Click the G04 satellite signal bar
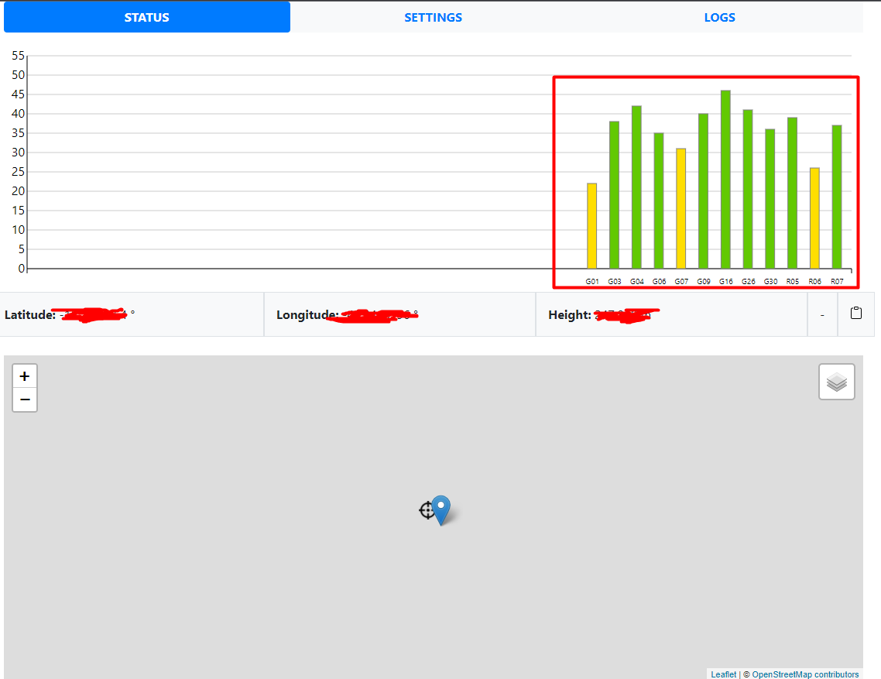This screenshot has width=881, height=679. point(636,187)
